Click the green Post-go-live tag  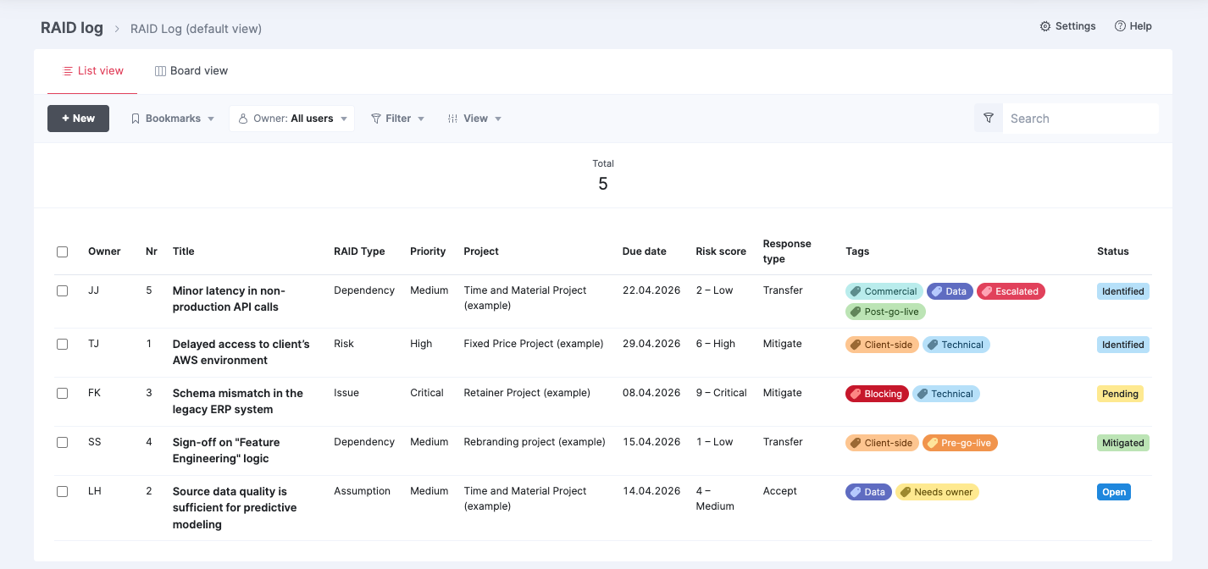point(886,312)
